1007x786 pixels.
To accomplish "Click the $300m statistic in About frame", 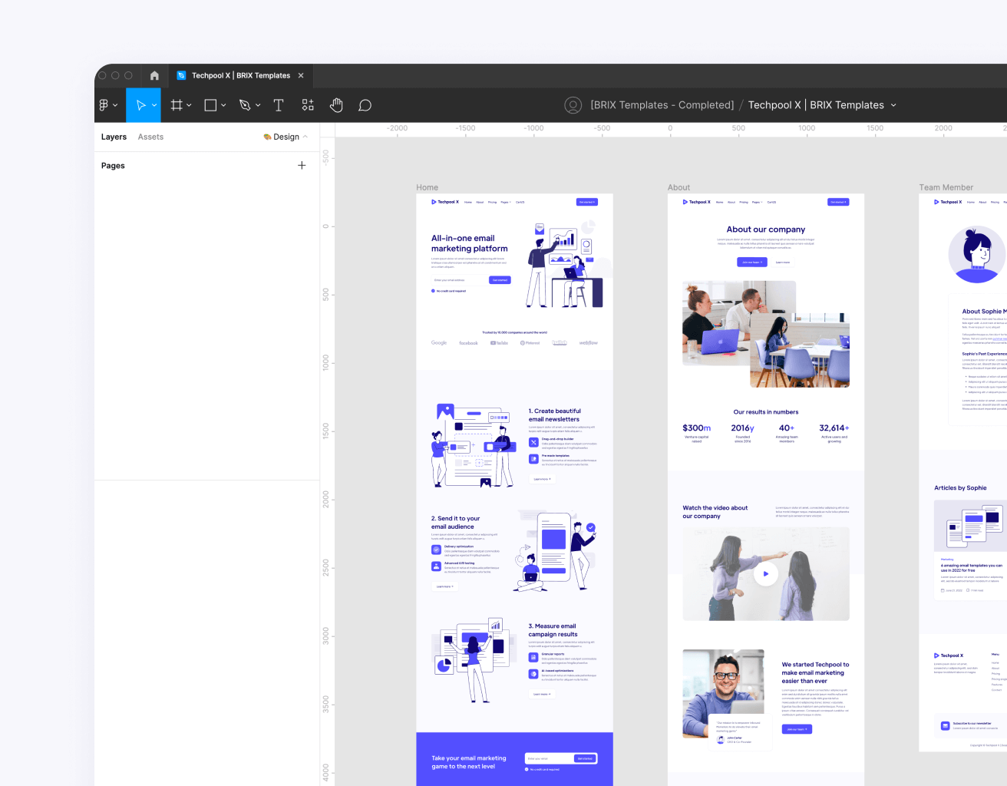I will [697, 428].
